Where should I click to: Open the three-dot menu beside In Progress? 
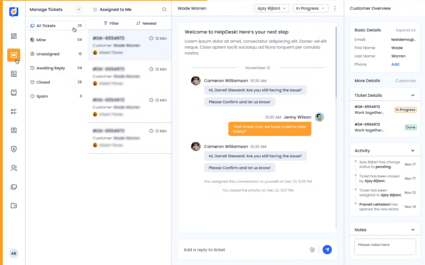(x=335, y=8)
